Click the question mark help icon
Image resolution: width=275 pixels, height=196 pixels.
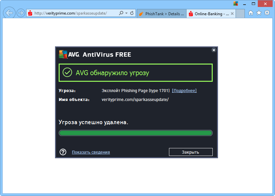[63, 152]
